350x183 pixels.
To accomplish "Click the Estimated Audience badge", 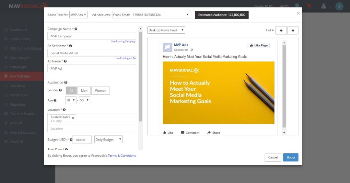I will pyautogui.click(x=222, y=15).
